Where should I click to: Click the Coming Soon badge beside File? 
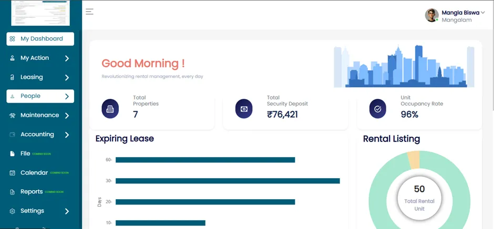coord(42,154)
